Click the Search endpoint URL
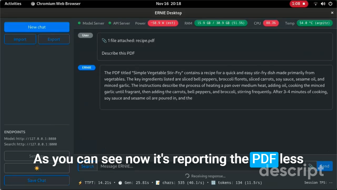Image resolution: width=337 pixels, height=190 pixels. pyautogui.click(x=37, y=144)
